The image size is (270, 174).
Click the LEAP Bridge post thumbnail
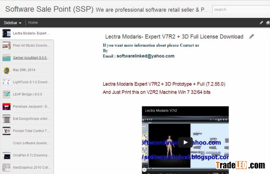click(7, 94)
